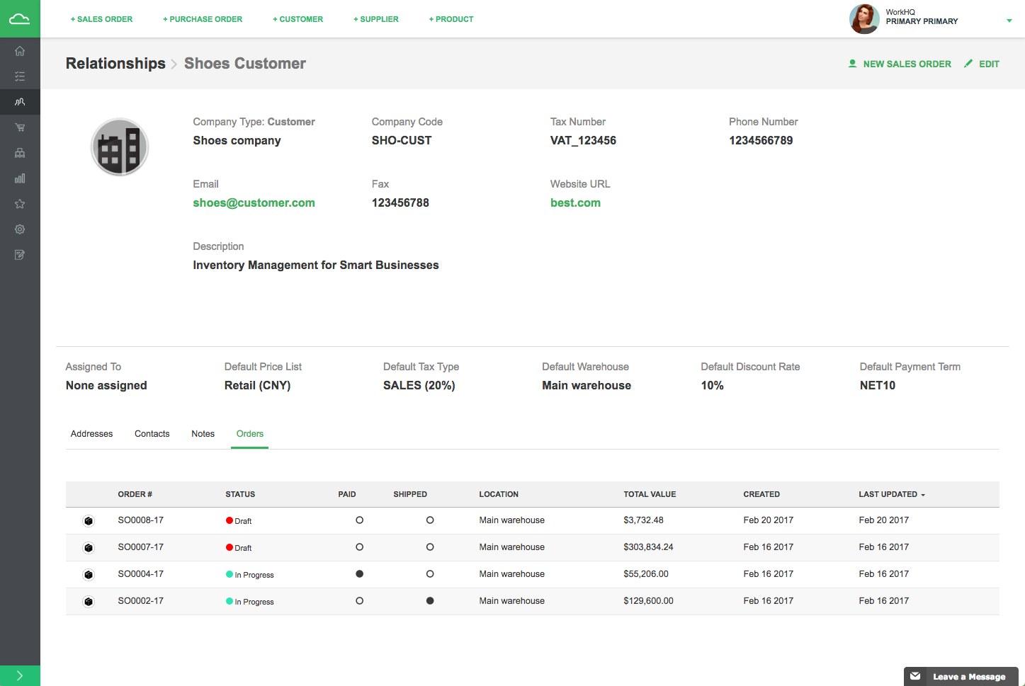This screenshot has width=1025, height=686.
Task: Sort by the Last Updated column header
Action: [x=891, y=494]
